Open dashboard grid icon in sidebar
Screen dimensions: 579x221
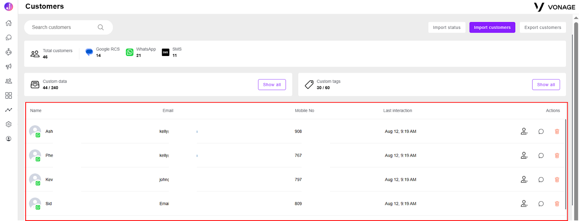[x=9, y=95]
